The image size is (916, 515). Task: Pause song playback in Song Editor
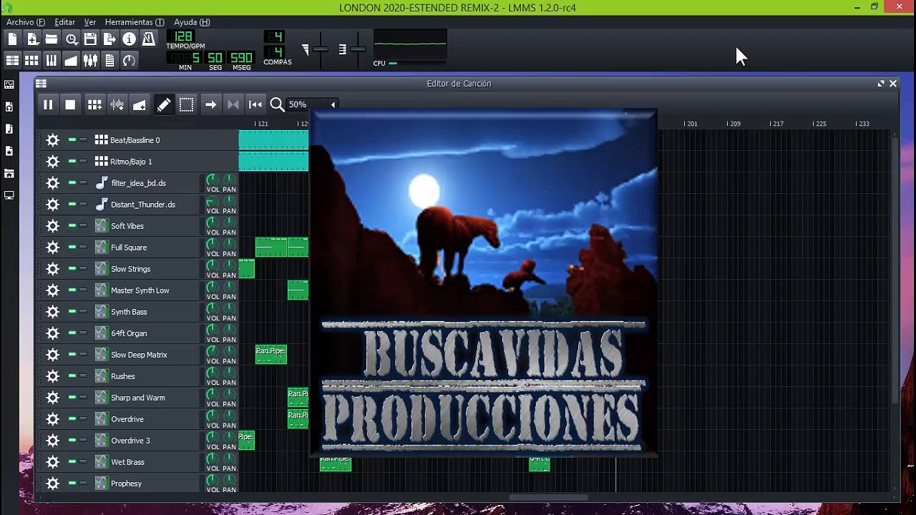pyautogui.click(x=48, y=104)
